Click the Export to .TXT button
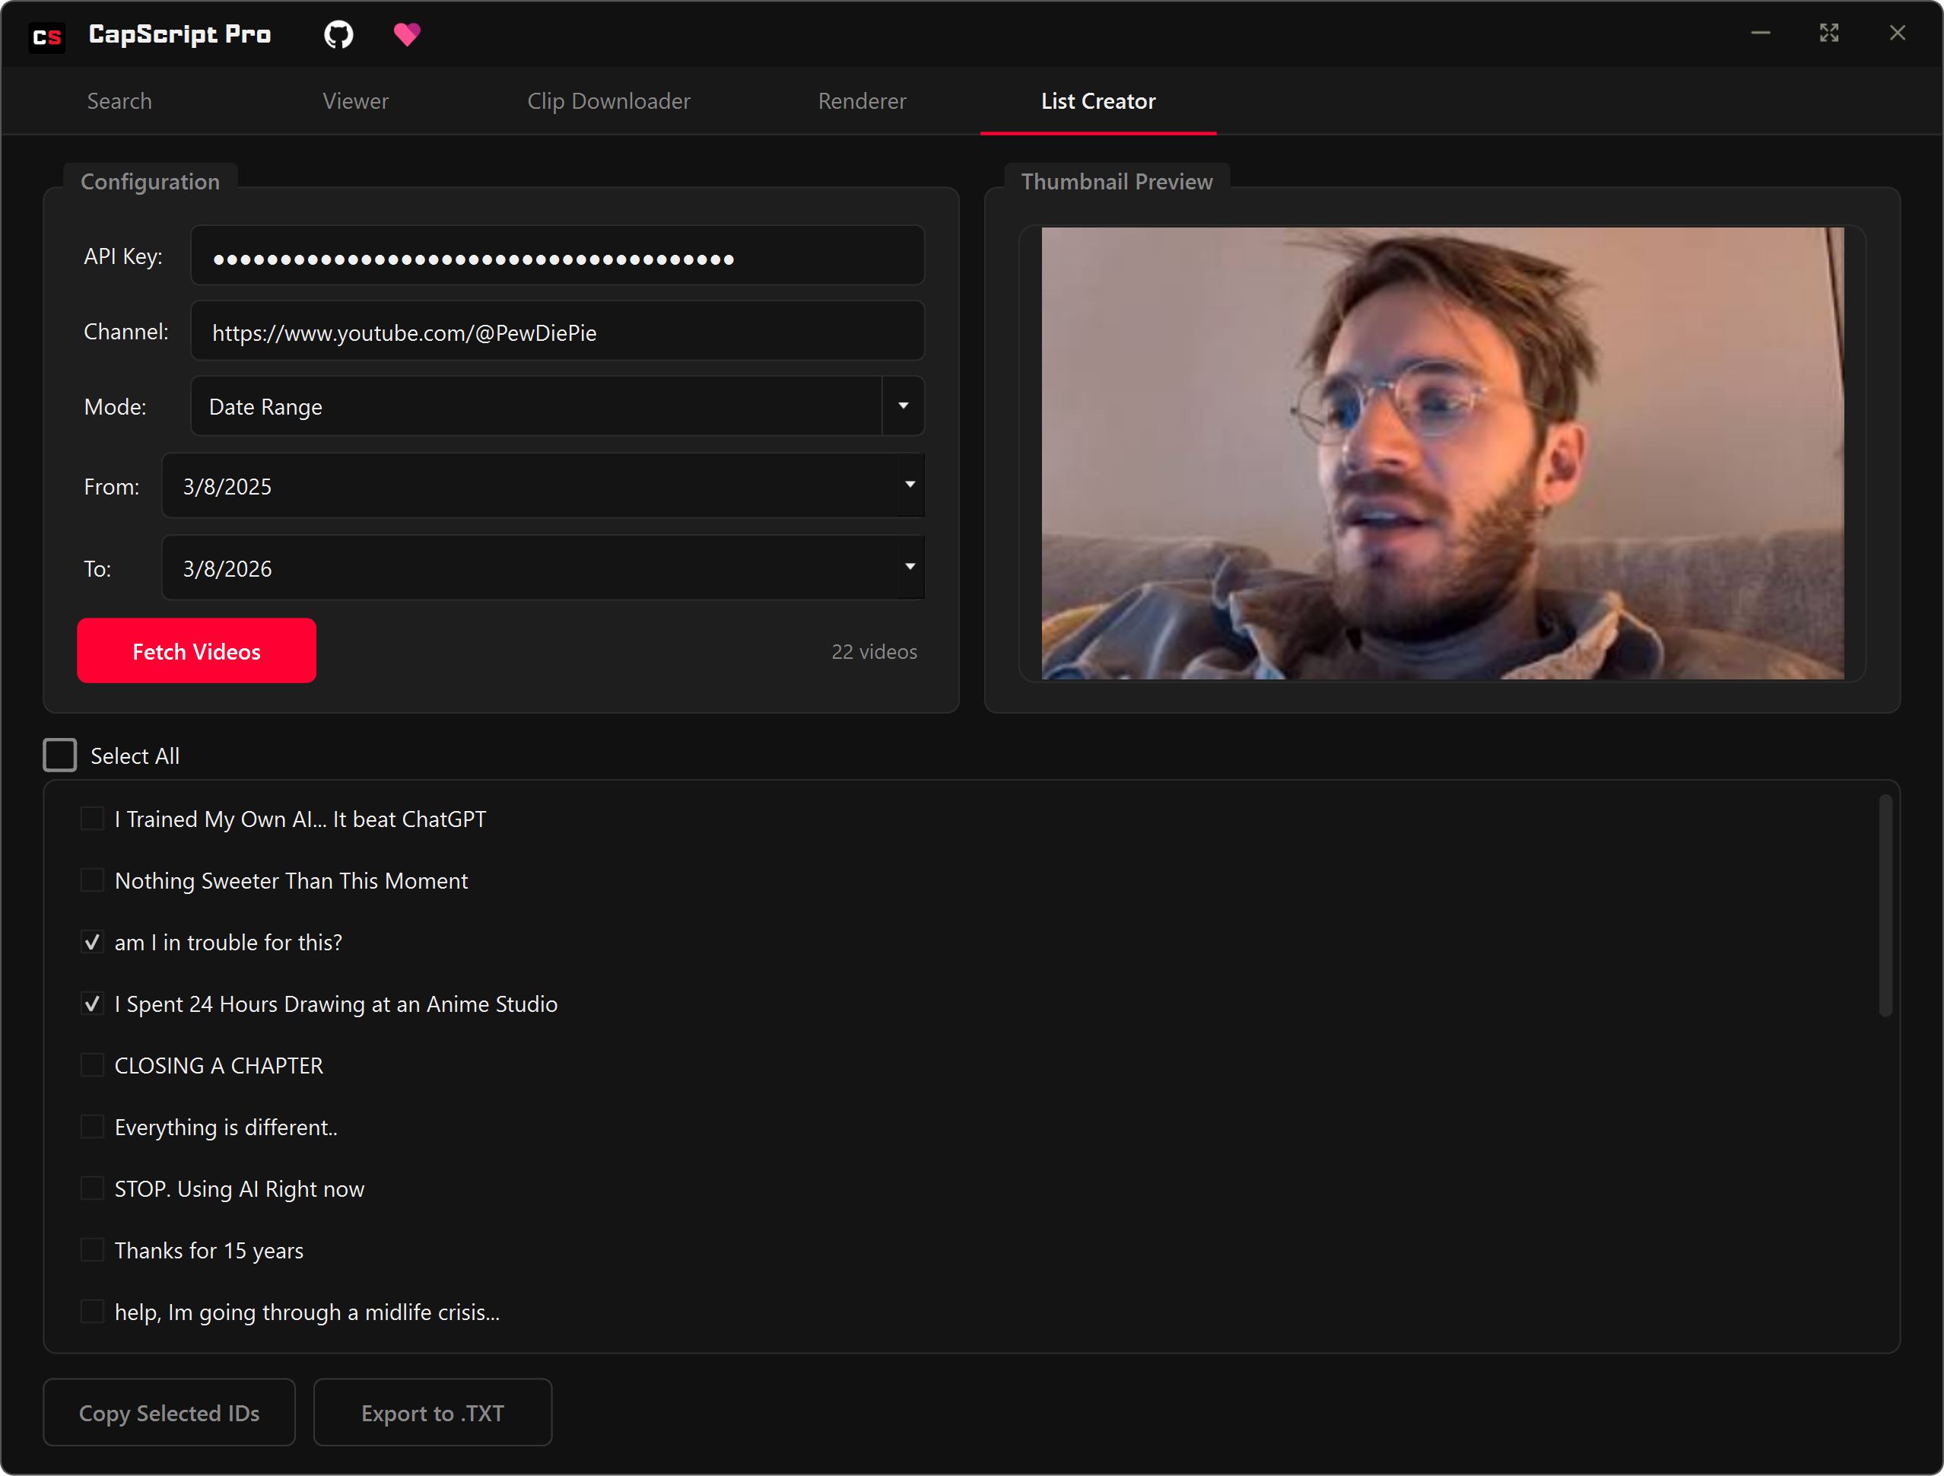1944x1476 pixels. point(433,1413)
